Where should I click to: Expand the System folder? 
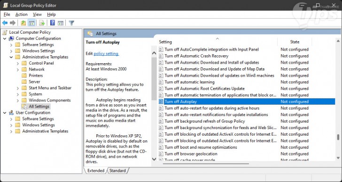click(x=18, y=94)
